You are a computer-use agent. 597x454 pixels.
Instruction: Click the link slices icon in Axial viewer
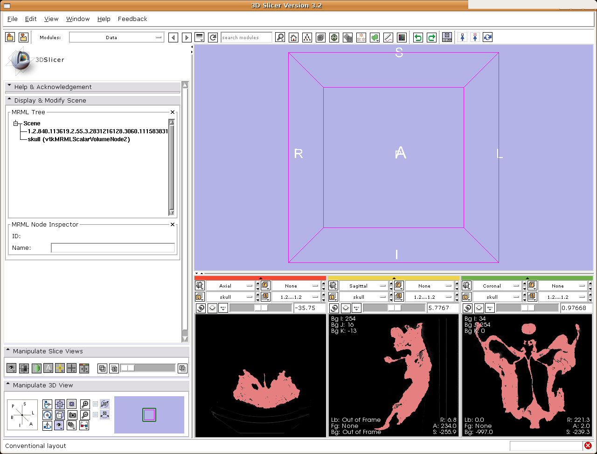(201, 308)
